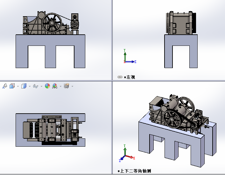Expand the Hide/Show Items dropdown arrow

(41, 86)
